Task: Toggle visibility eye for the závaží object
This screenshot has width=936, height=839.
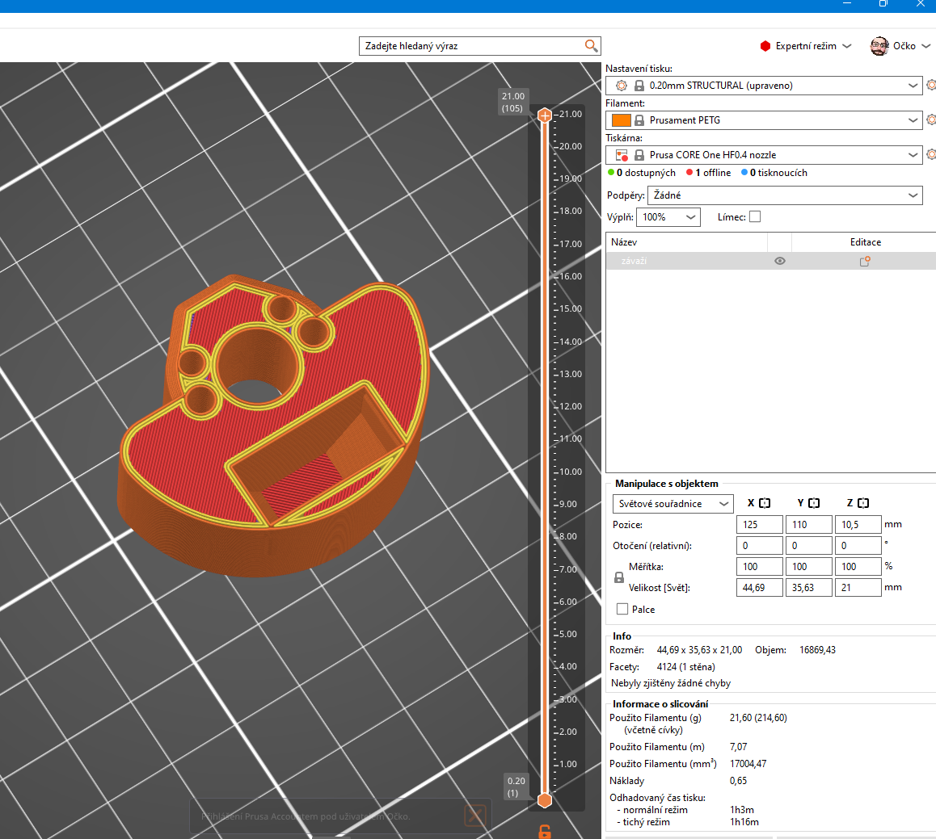Action: pos(780,261)
